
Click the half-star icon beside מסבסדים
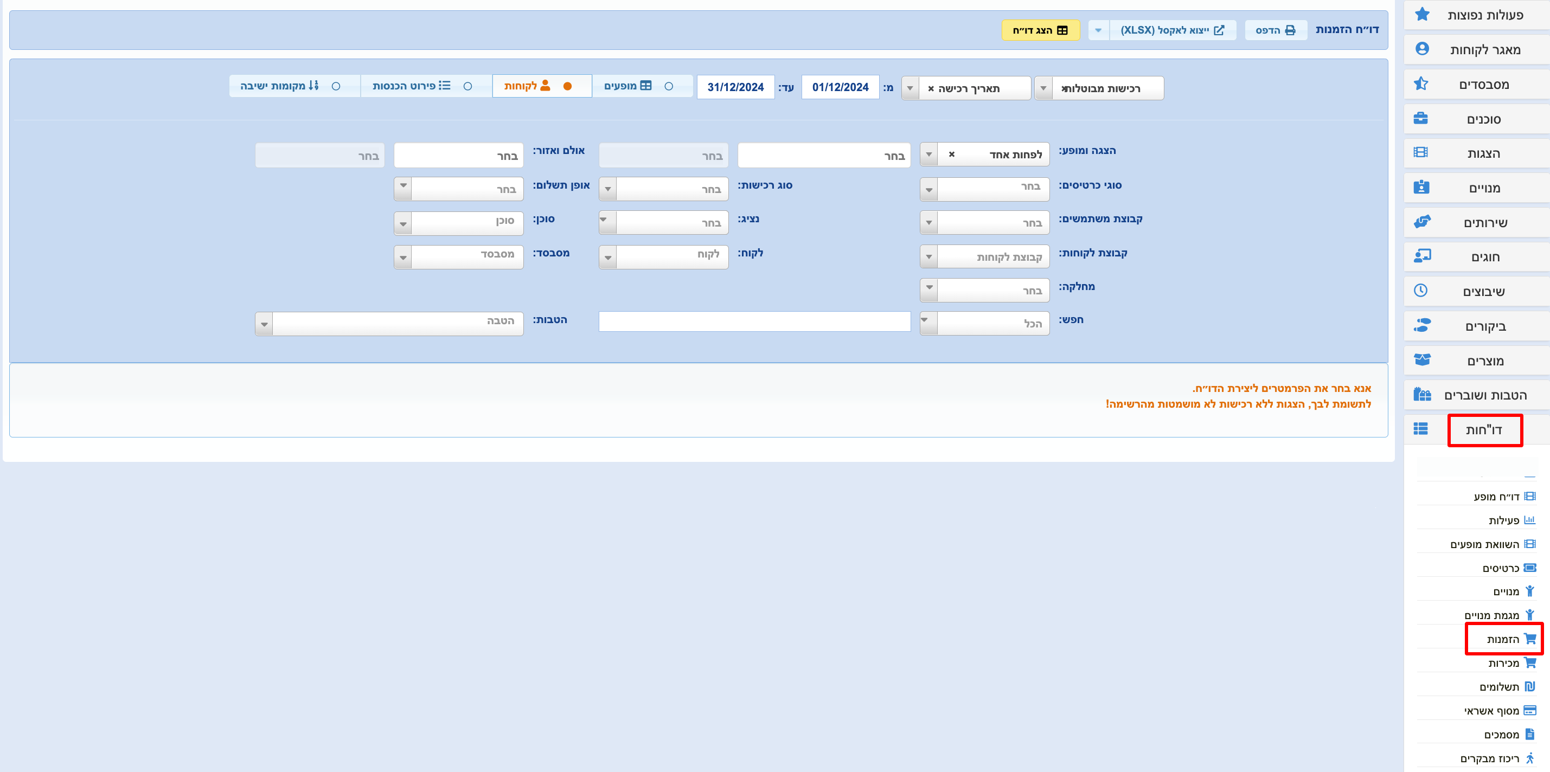(1421, 83)
